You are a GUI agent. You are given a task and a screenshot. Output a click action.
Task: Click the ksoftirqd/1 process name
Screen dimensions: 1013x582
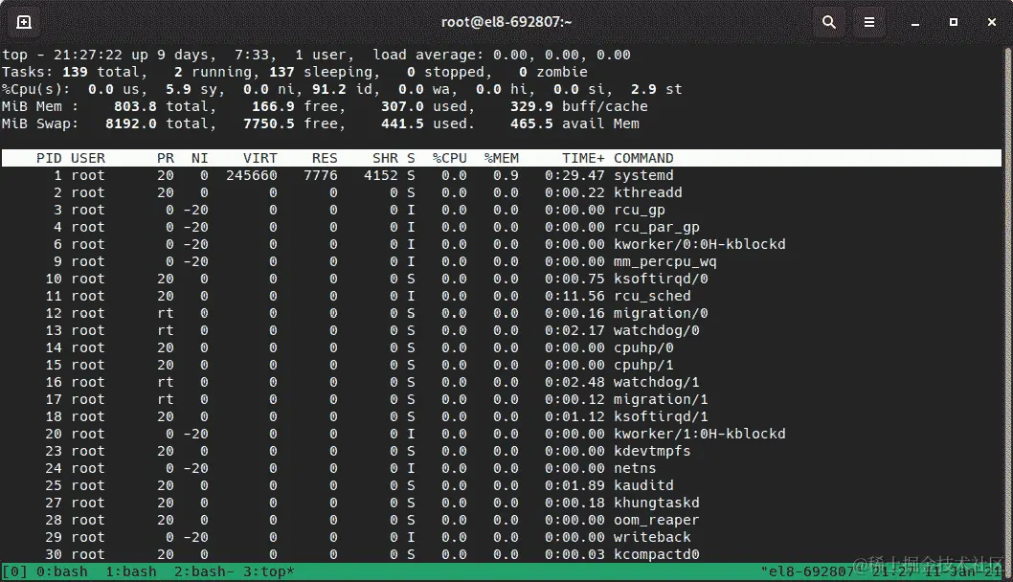661,416
